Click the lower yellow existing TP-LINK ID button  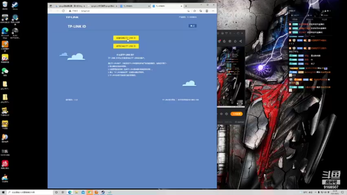(126, 46)
